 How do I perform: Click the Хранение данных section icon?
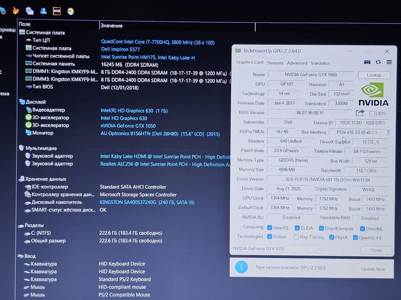coord(21,179)
